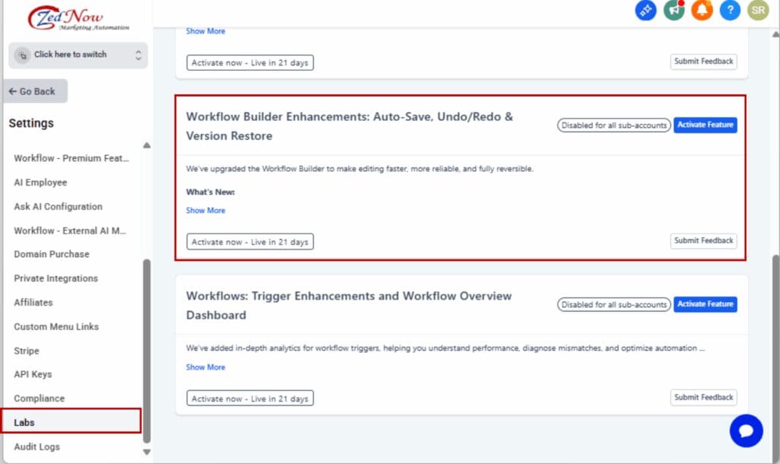This screenshot has width=780, height=464.
Task: Open the SR profile avatar
Action: point(758,11)
